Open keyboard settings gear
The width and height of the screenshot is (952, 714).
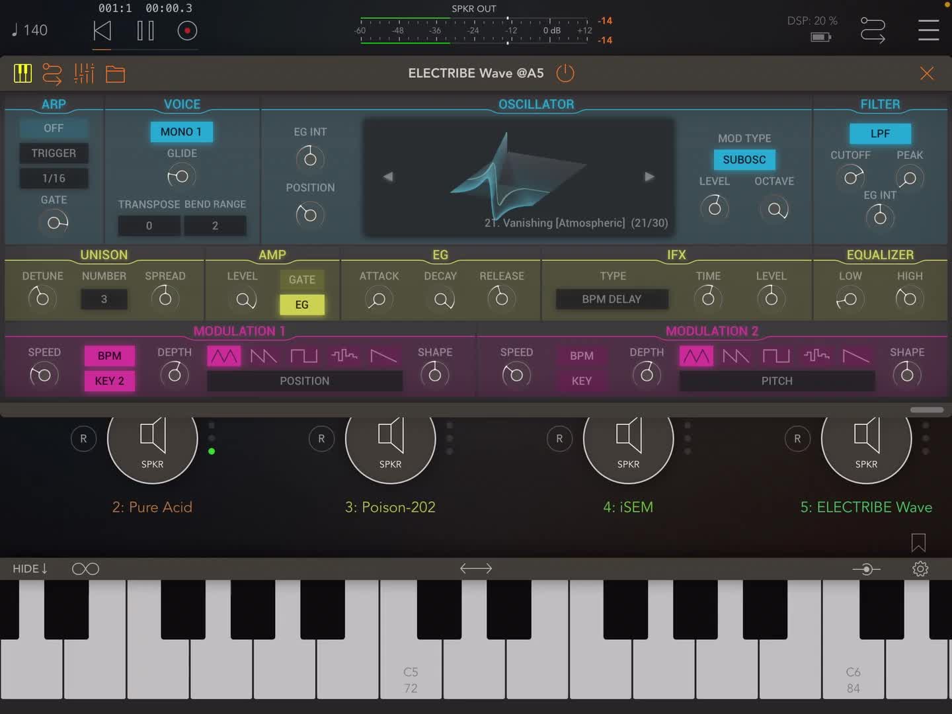920,569
